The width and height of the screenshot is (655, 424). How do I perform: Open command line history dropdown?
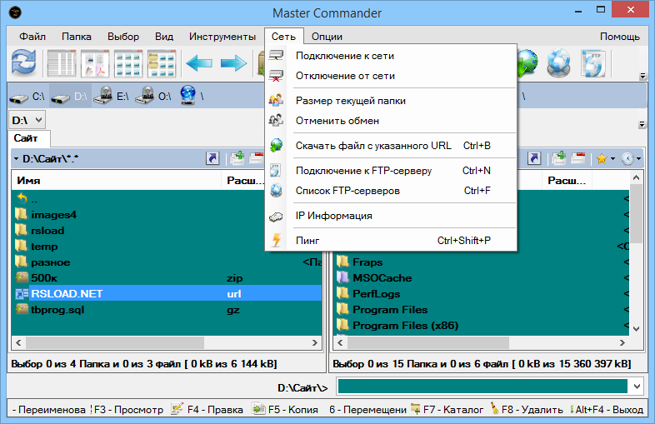tap(637, 387)
